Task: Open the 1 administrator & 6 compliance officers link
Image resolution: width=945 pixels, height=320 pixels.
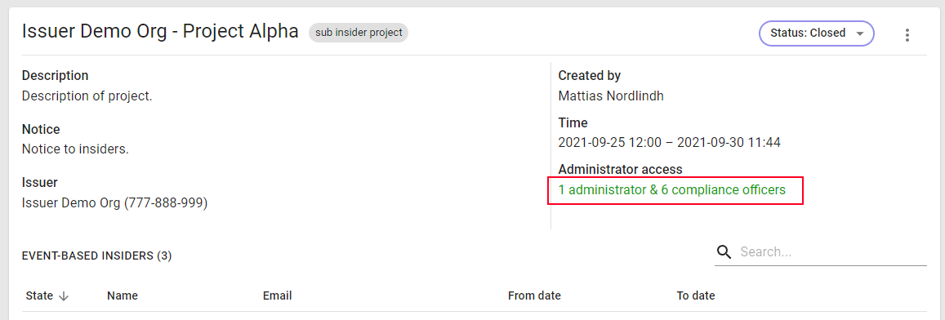Action: coord(672,190)
